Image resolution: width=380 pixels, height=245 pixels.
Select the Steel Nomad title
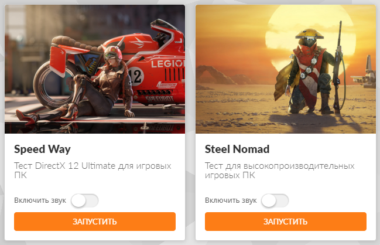point(237,149)
